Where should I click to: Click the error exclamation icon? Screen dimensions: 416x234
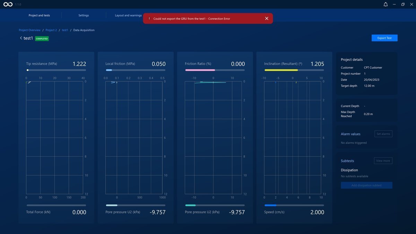click(149, 19)
